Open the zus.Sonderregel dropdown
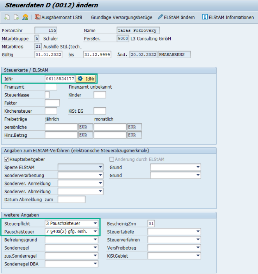Viewport: 258px width, 274px height. coord(71,256)
